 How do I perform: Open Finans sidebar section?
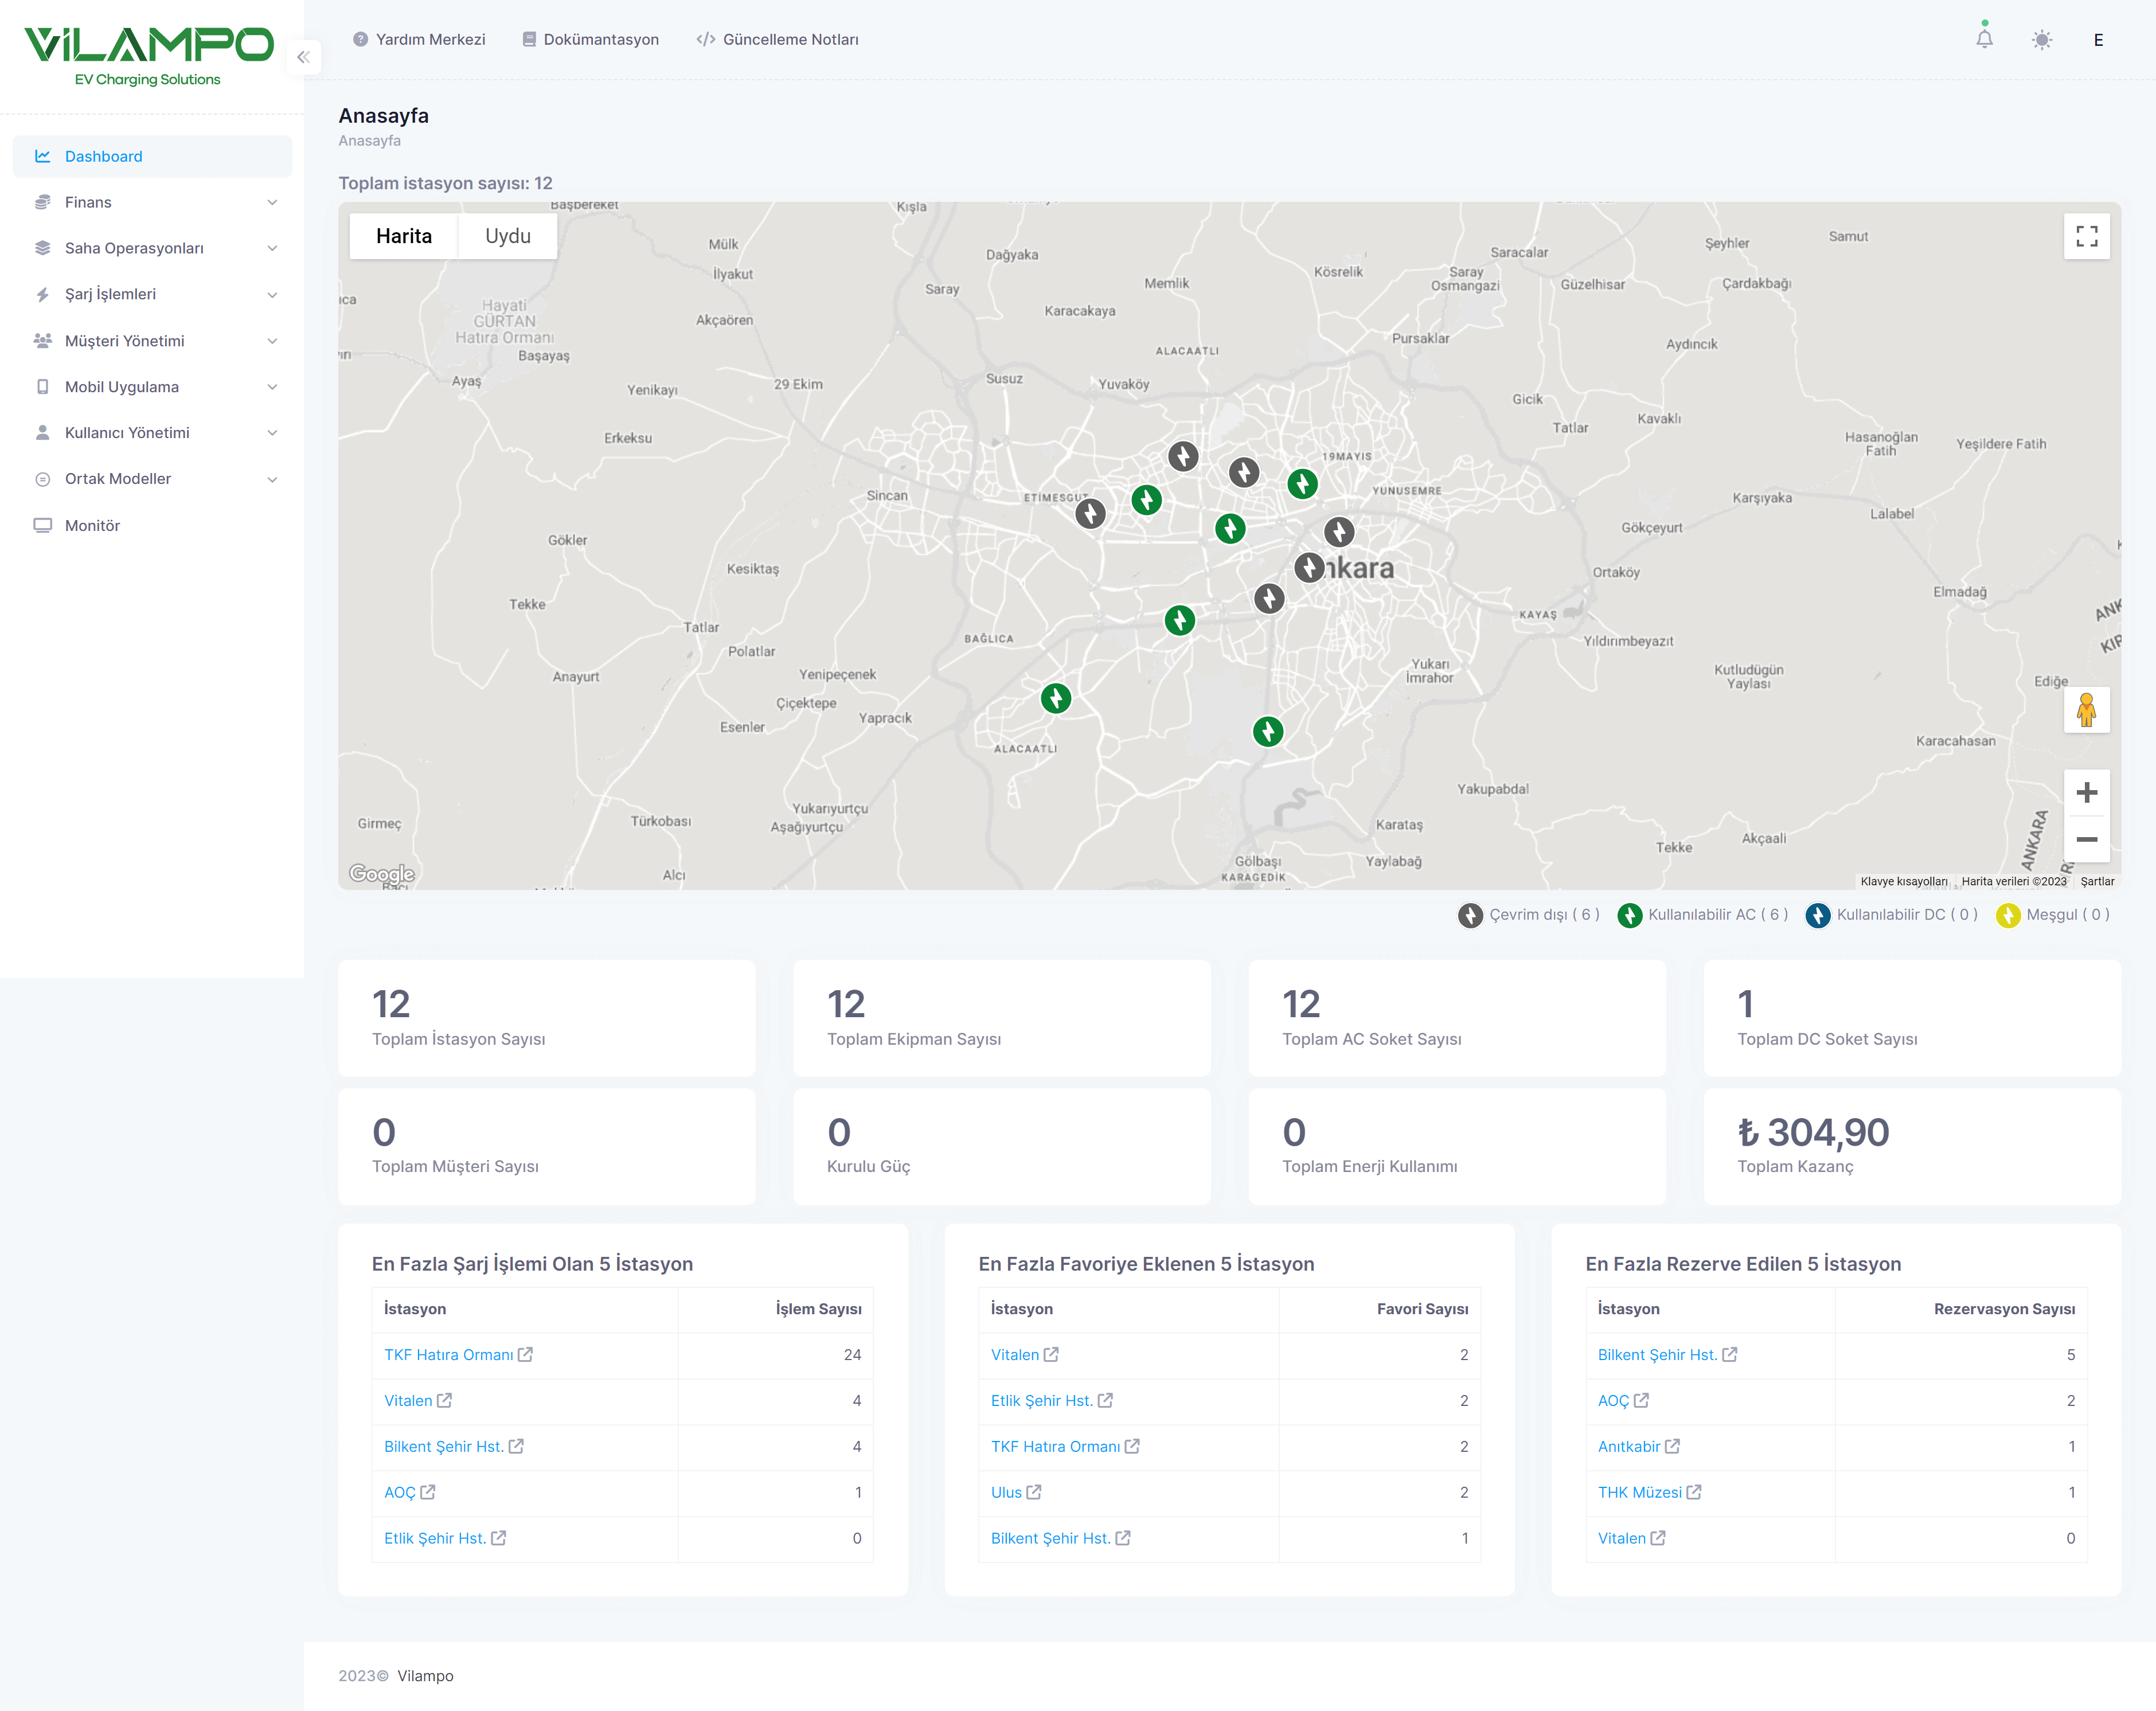pos(152,203)
